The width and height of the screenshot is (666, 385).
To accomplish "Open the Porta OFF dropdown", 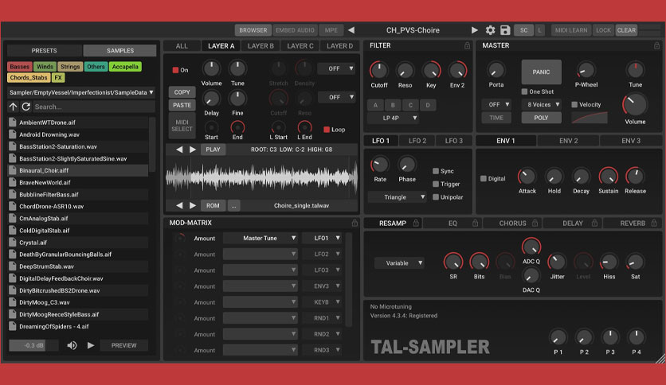I will point(496,104).
